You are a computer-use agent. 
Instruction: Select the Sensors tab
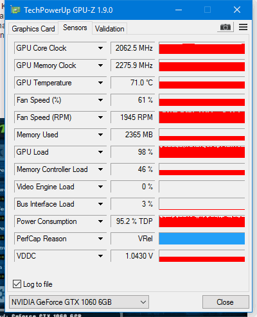[75, 28]
